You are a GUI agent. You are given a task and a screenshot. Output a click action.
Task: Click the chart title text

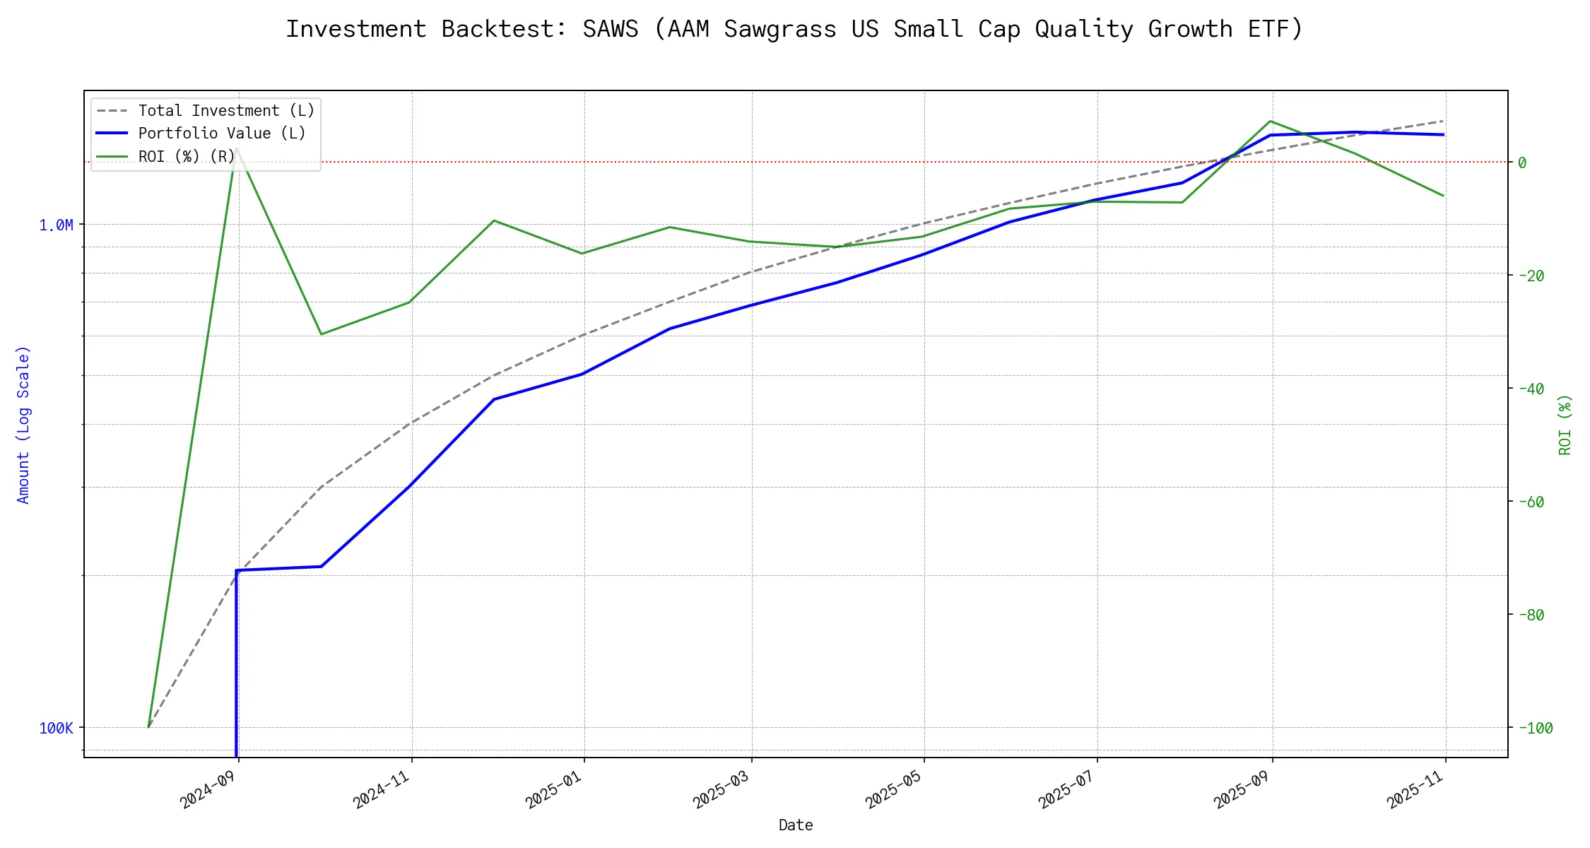pos(794,29)
